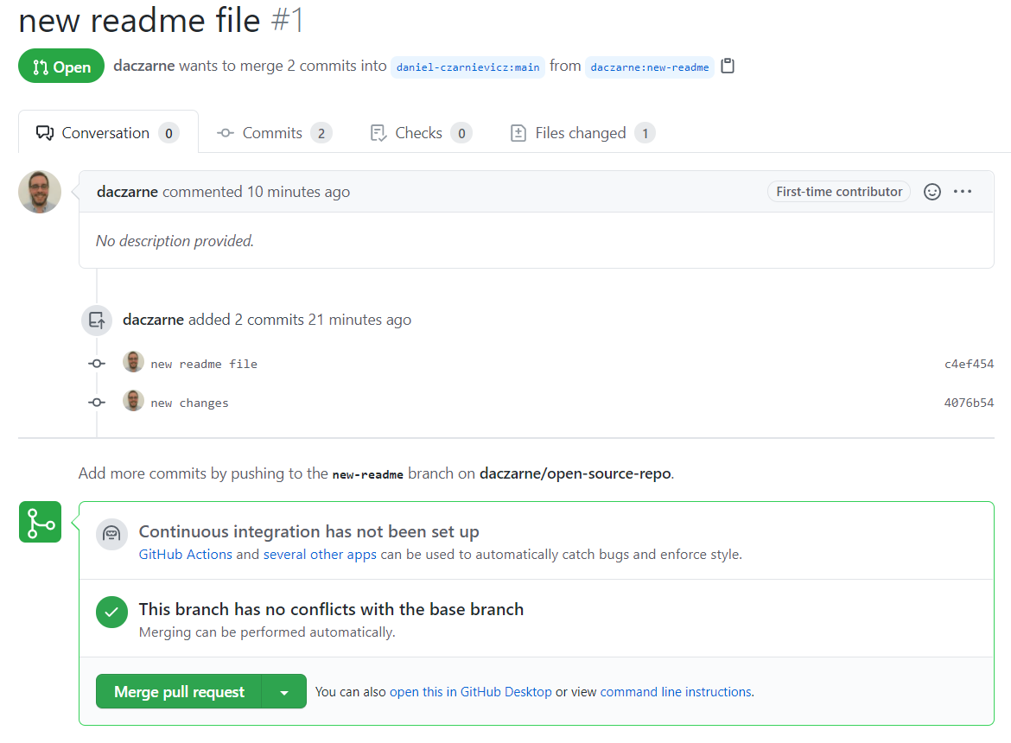The image size is (1011, 743).
Task: Open the comment options ellipsis menu
Action: [963, 192]
